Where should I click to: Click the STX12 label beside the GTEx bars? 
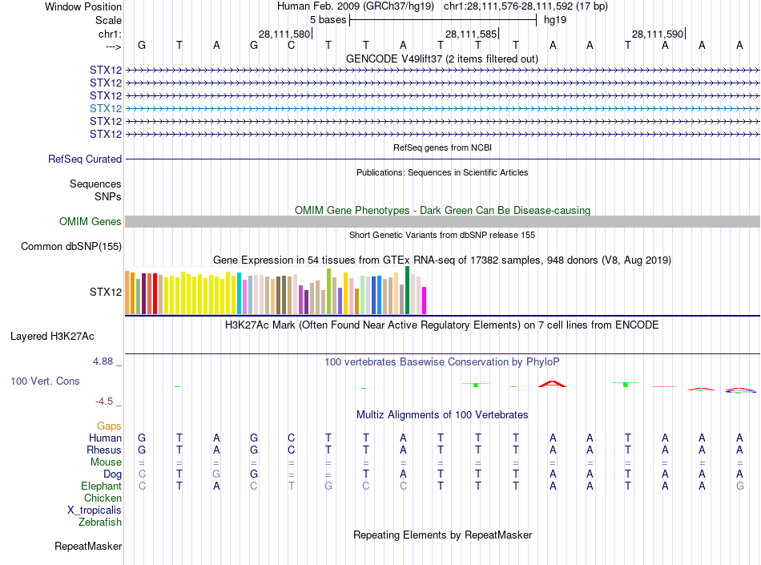tap(106, 292)
